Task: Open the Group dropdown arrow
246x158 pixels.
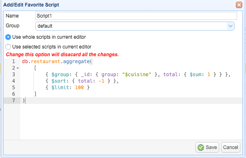Action: [x=231, y=26]
